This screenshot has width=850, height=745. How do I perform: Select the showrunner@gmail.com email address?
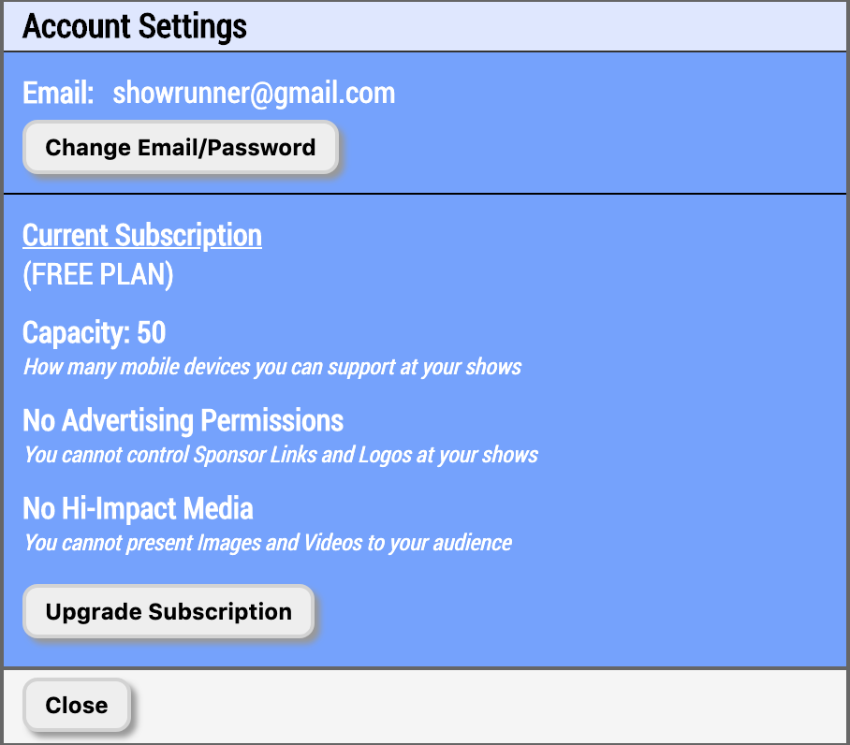click(x=254, y=93)
